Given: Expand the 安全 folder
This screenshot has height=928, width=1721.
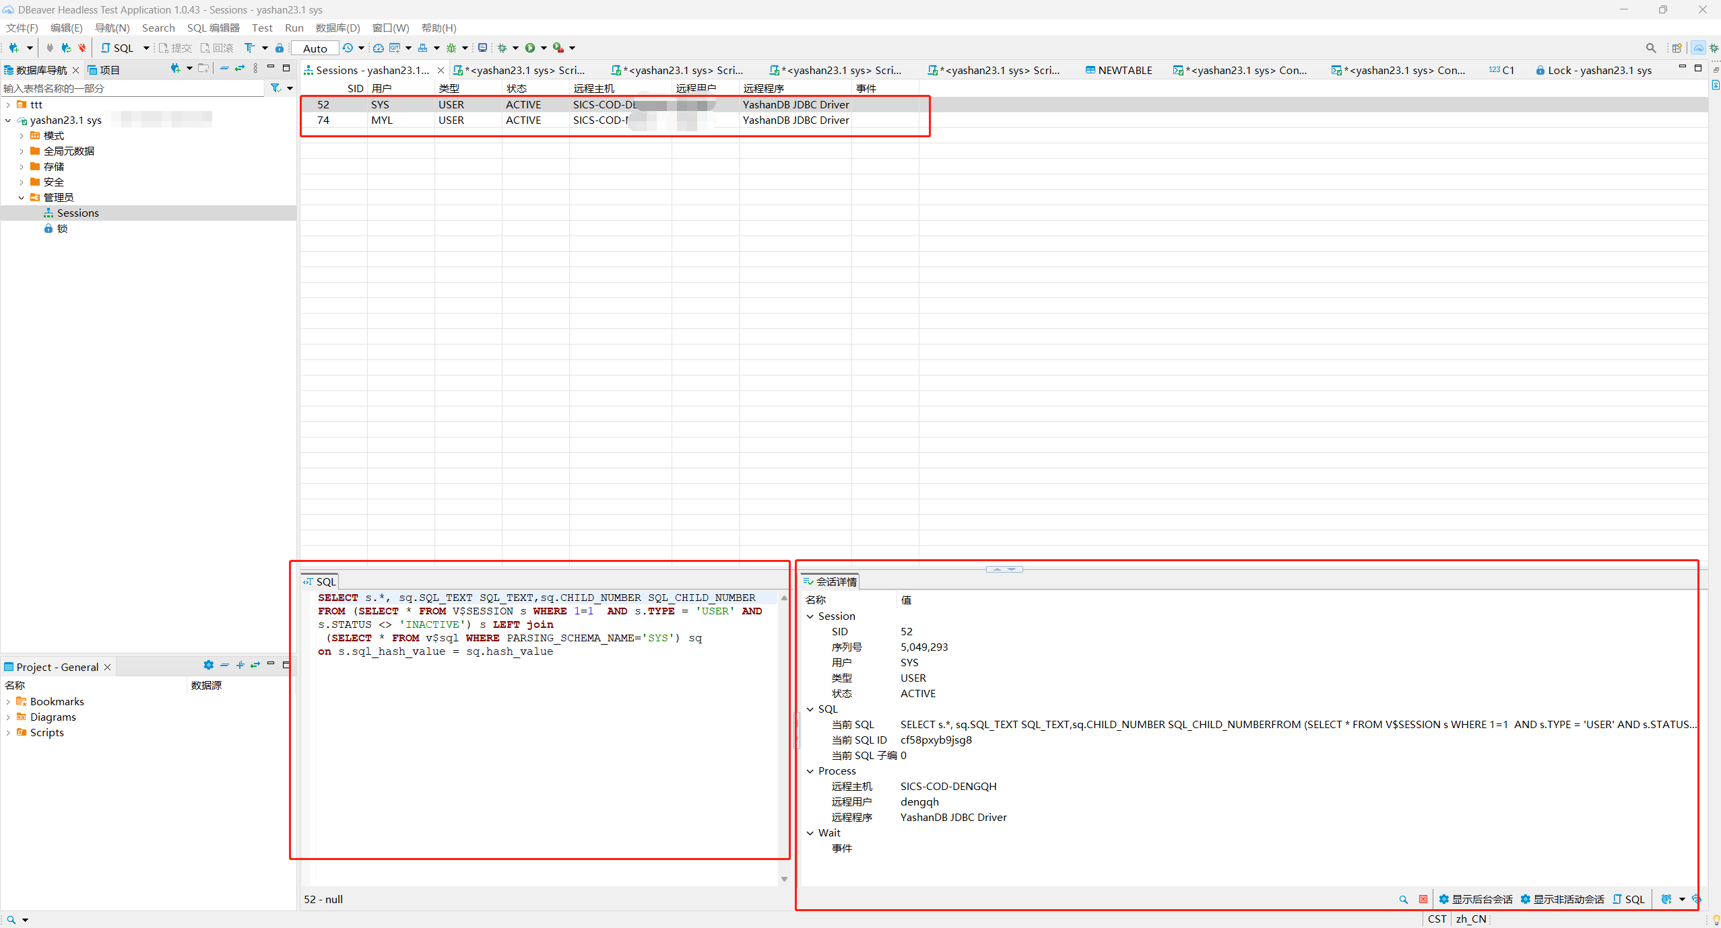Looking at the screenshot, I should (22, 182).
